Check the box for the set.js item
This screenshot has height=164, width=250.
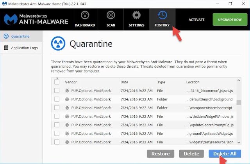[x=57, y=91]
